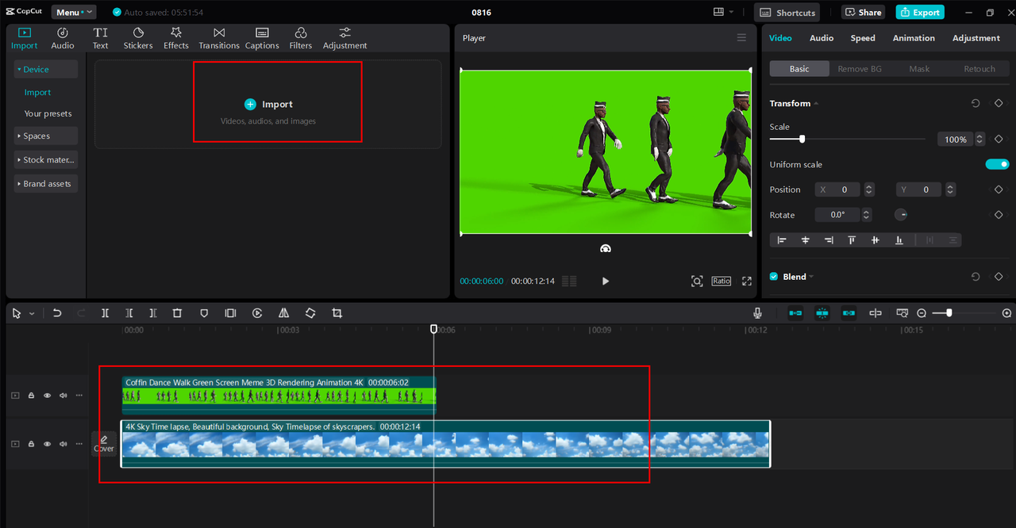Click the Export button
This screenshot has height=528, width=1016.
point(919,12)
